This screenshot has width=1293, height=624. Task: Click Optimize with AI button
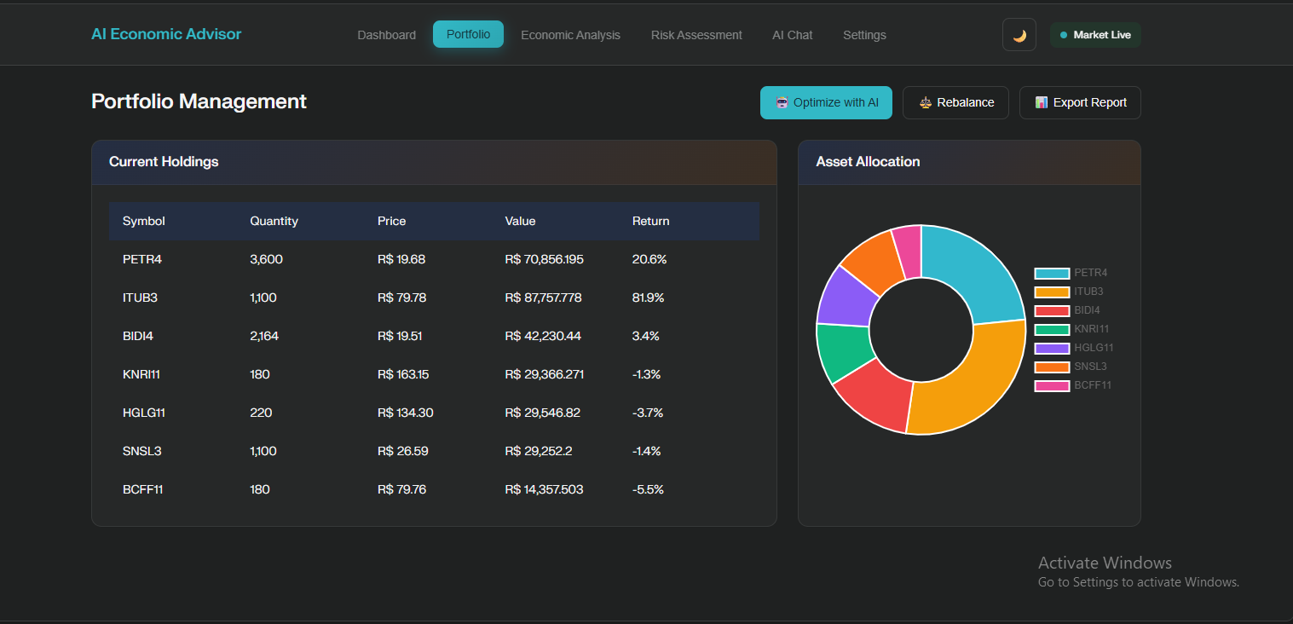point(826,102)
